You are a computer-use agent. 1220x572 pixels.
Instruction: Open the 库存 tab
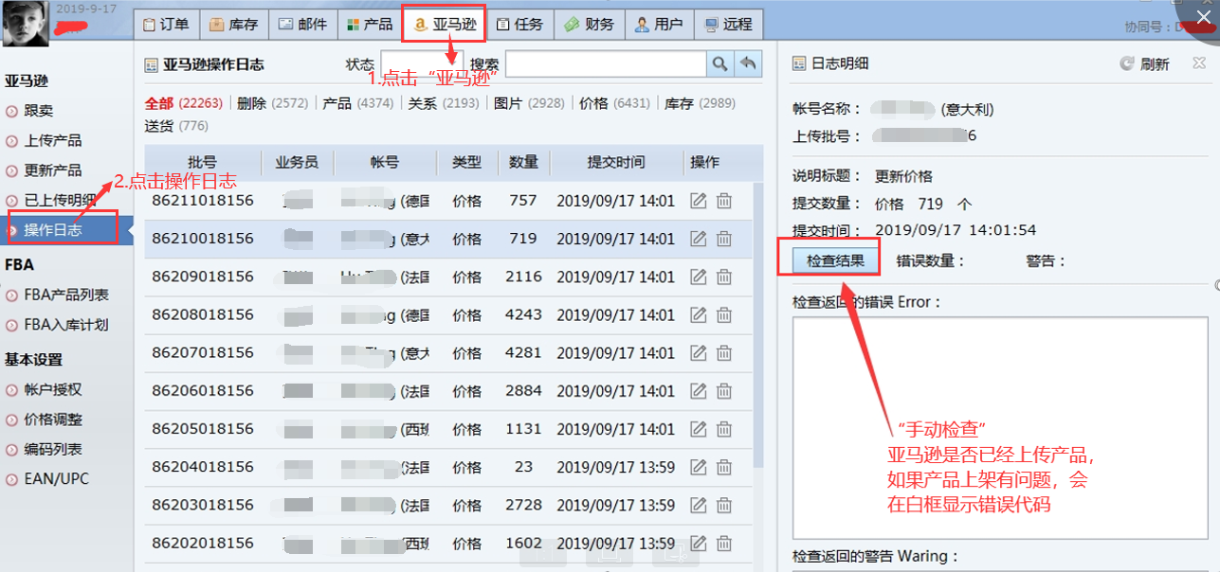pyautogui.click(x=233, y=25)
